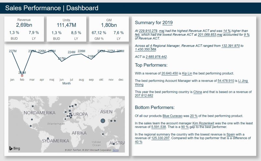Click the underlined country Spain

tap(231, 134)
